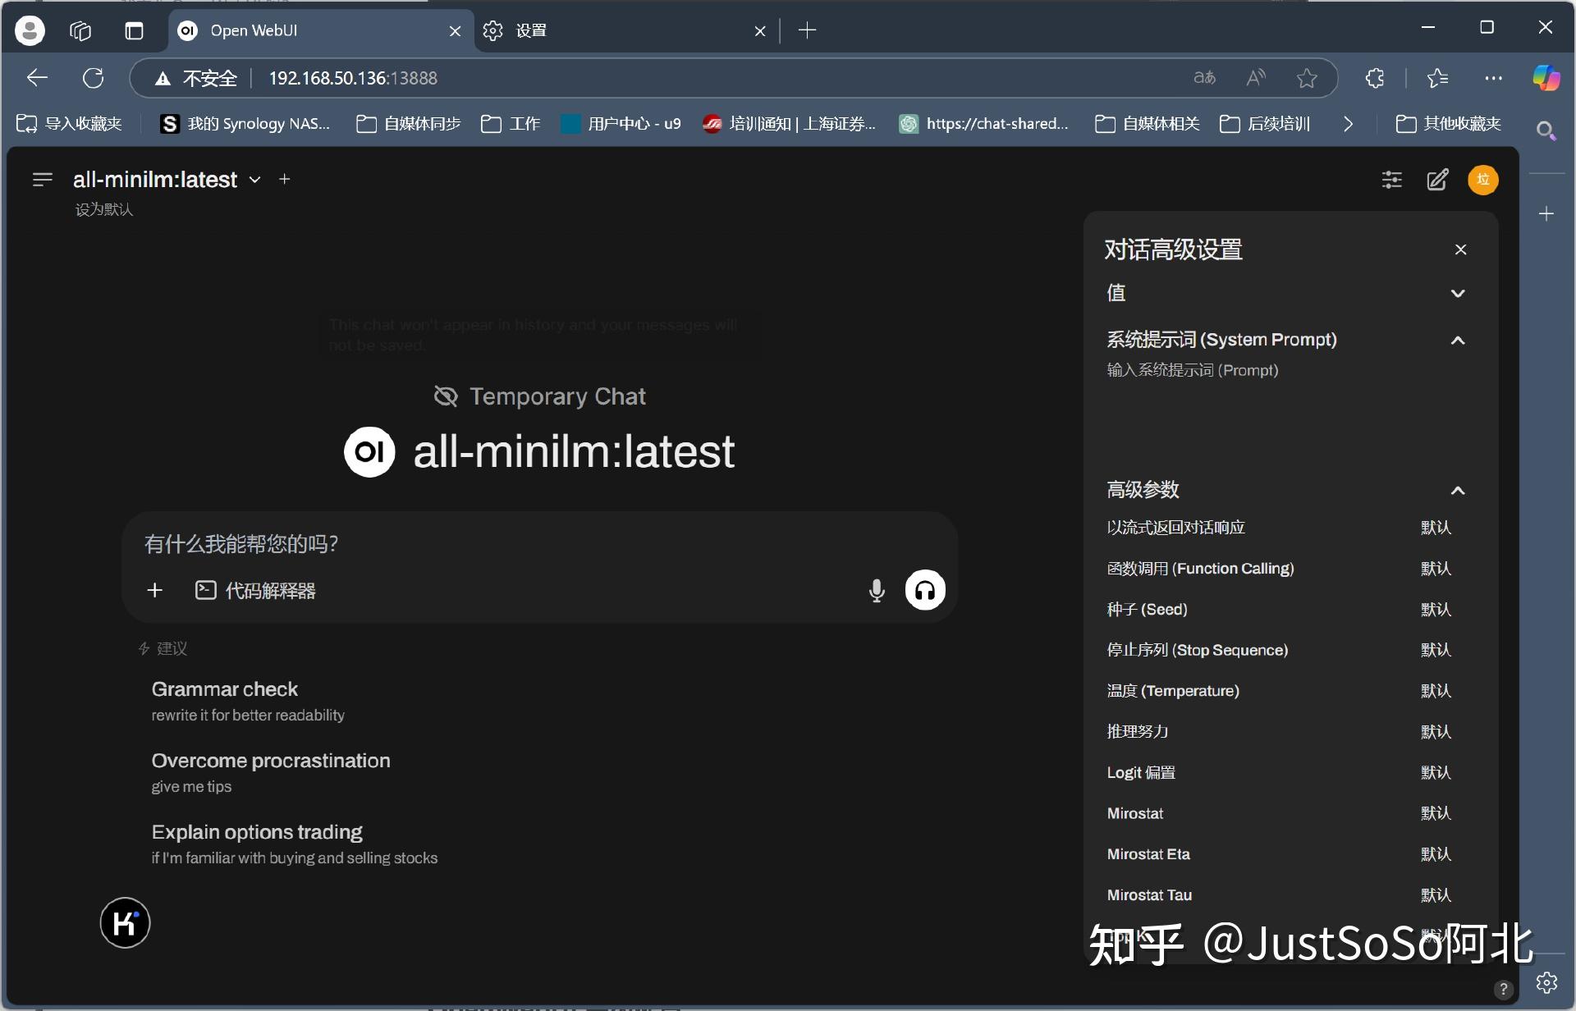
Task: Click the settings gear at bottom right
Action: (1546, 981)
